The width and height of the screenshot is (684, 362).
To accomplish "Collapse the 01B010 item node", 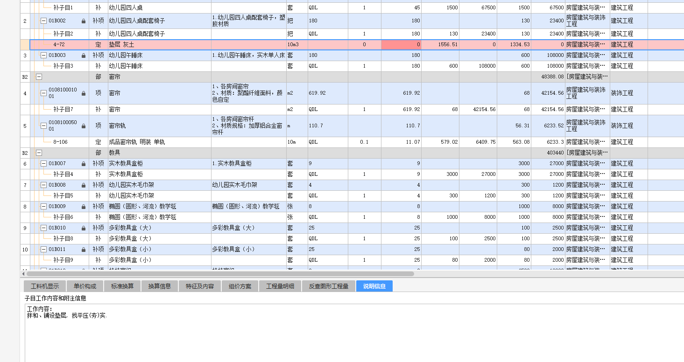I will pyautogui.click(x=43, y=228).
